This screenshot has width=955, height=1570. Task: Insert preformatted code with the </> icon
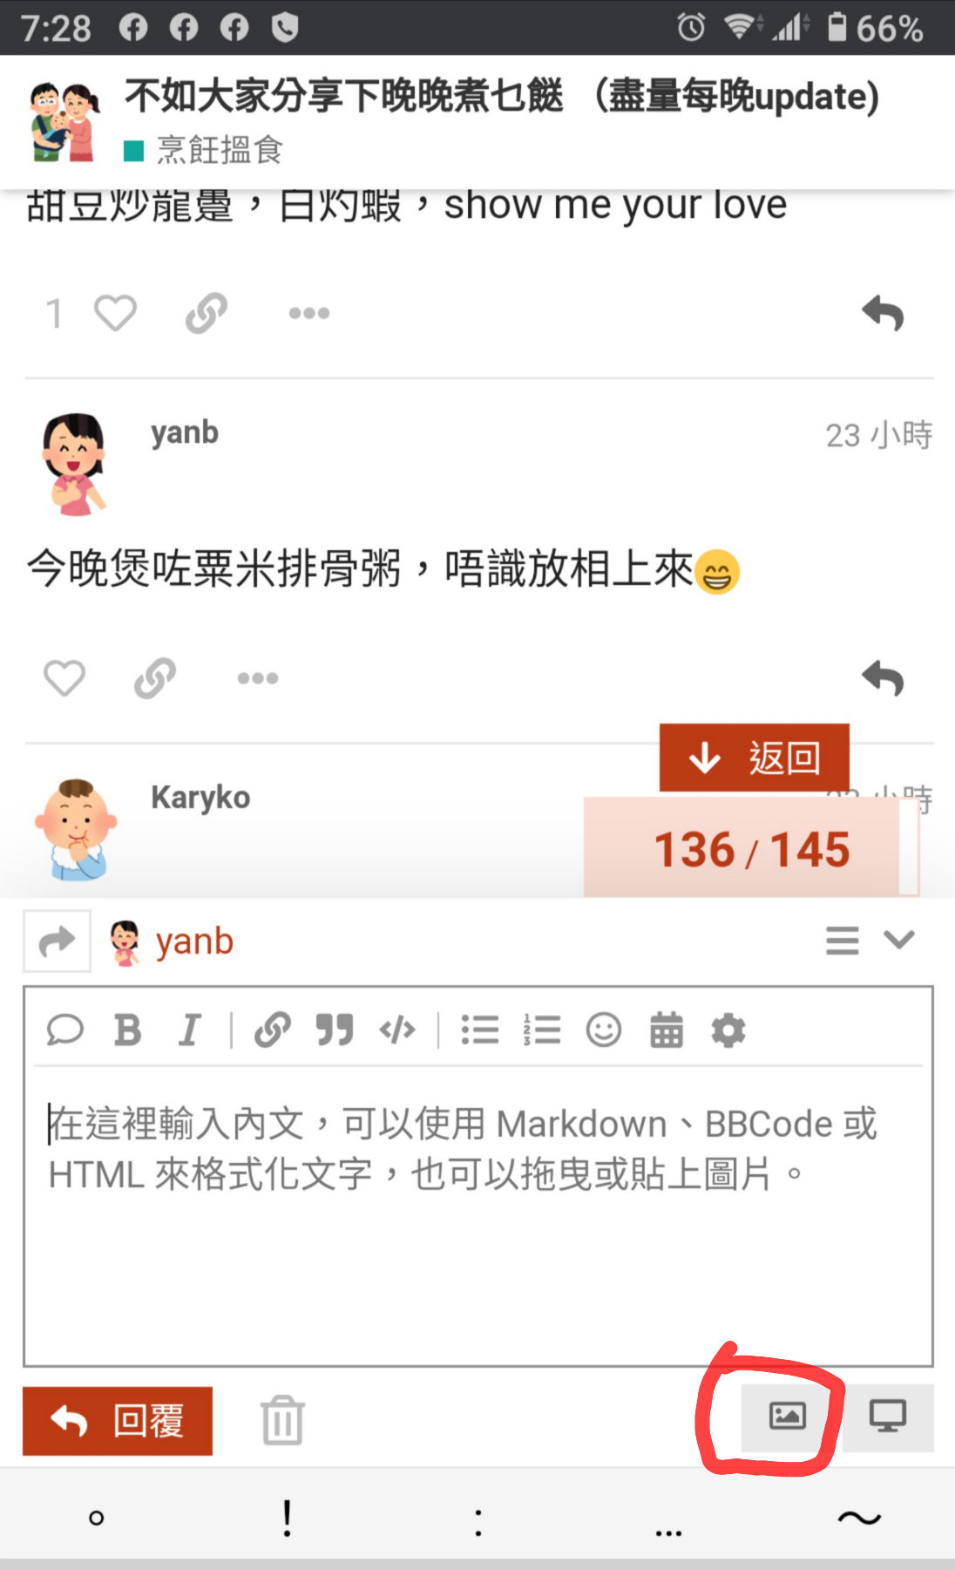click(397, 1030)
